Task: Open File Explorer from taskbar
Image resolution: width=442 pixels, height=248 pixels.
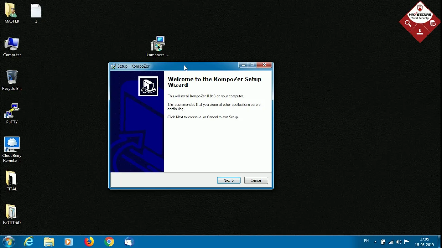Action: click(x=49, y=242)
